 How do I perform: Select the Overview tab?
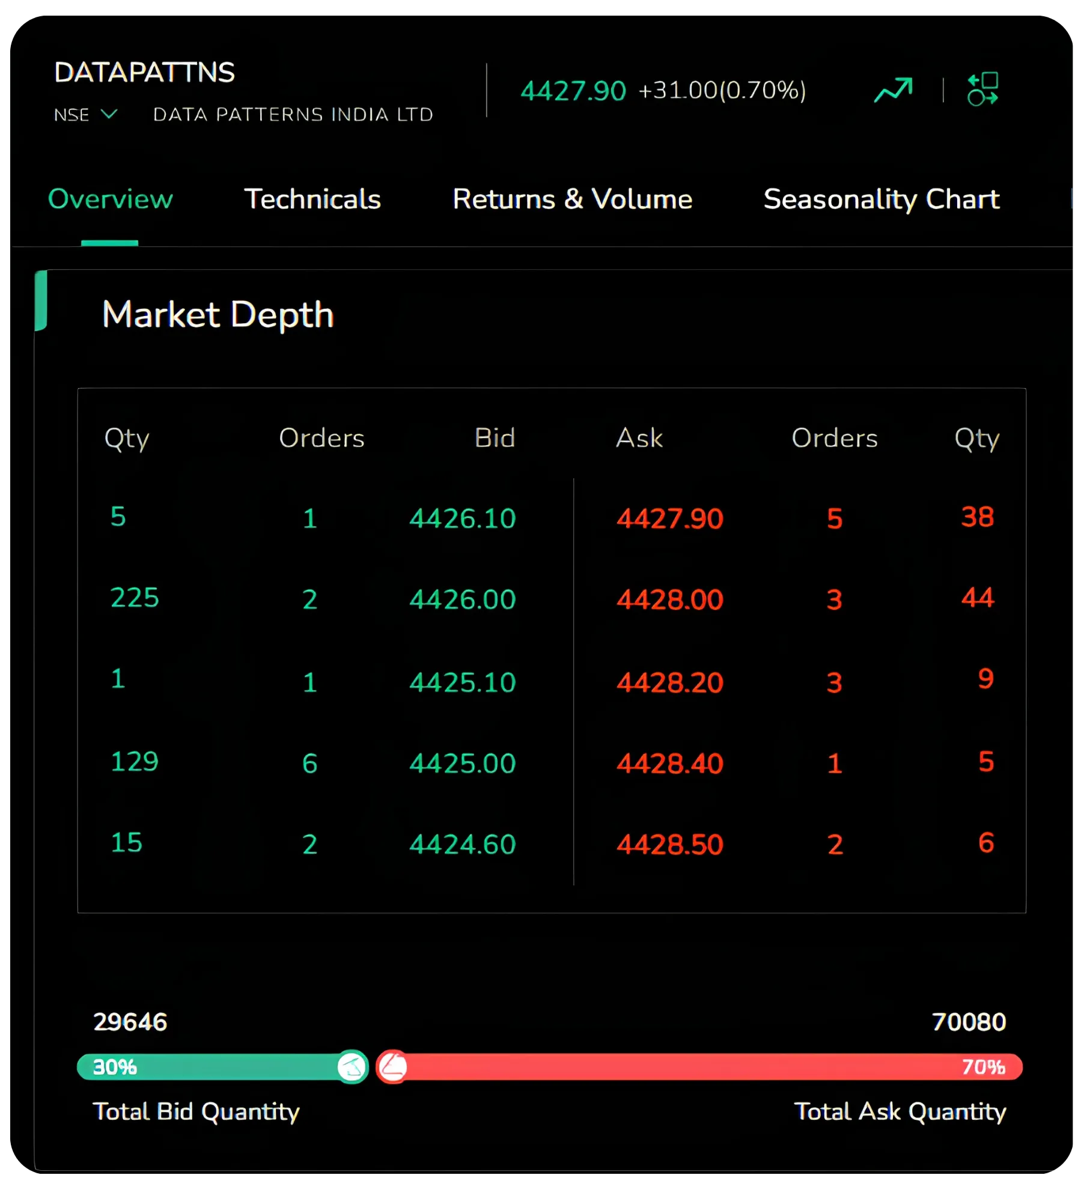(x=110, y=199)
